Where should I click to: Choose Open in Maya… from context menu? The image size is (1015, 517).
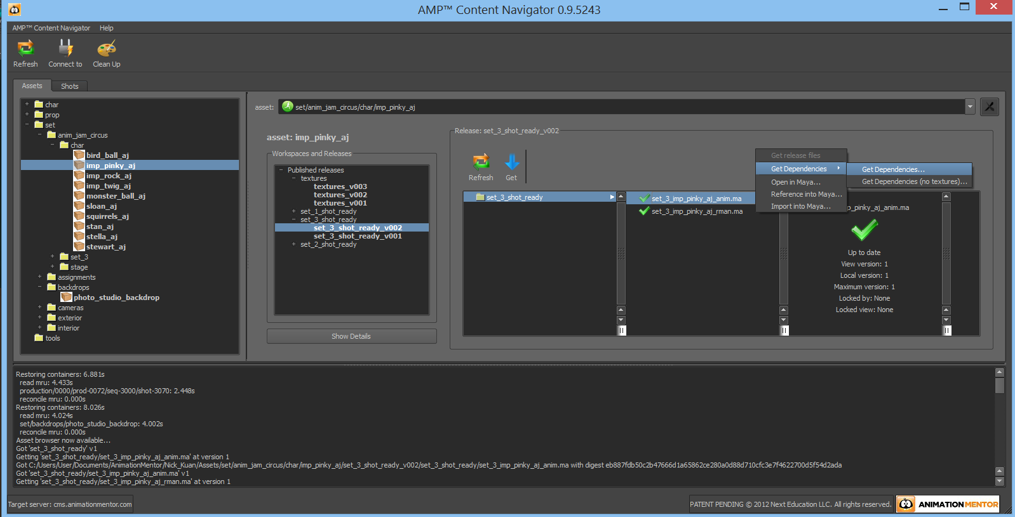pyautogui.click(x=801, y=182)
